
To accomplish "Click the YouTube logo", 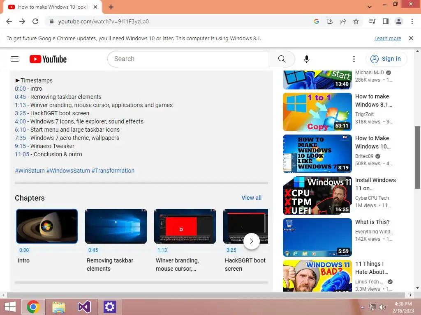I will tap(48, 59).
